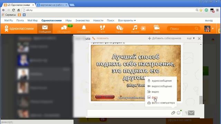Screen dimensions: 221x124
Task: Open Mail.Ru link
Action: 8,21
